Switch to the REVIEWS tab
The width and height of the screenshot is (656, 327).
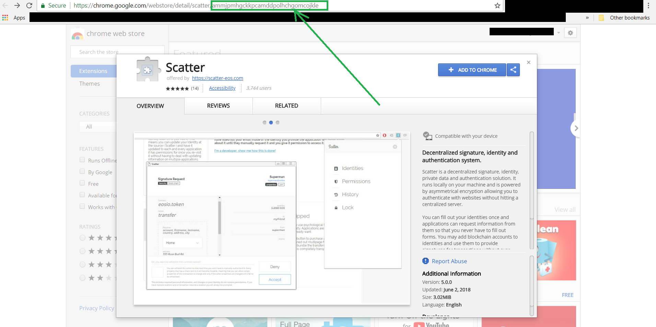click(x=219, y=106)
